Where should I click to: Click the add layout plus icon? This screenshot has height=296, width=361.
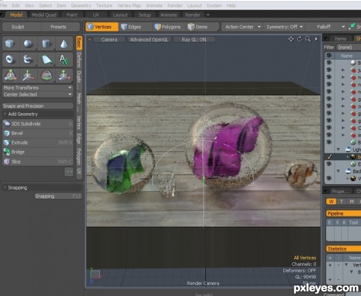click(208, 15)
